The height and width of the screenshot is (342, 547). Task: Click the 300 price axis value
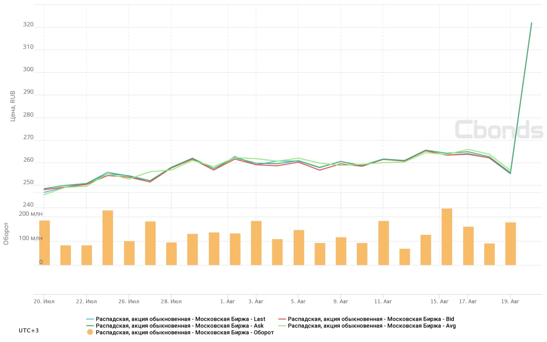28,70
